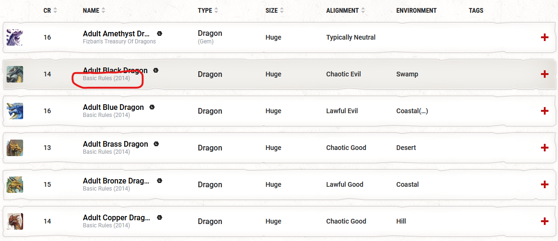Click the legacy badge beside Adult Brass Dragon
The height and width of the screenshot is (241, 558).
156,144
